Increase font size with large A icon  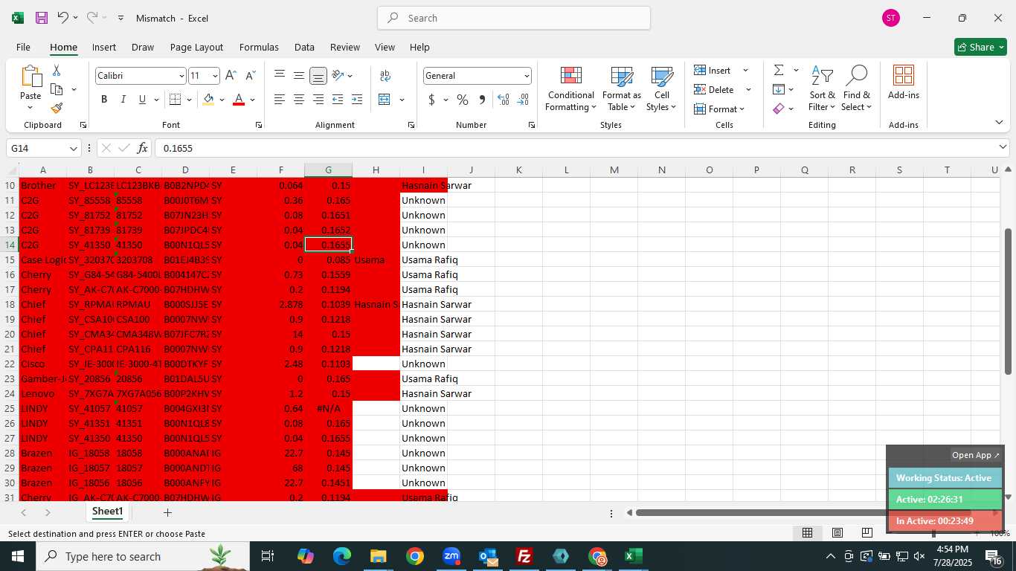(x=231, y=76)
